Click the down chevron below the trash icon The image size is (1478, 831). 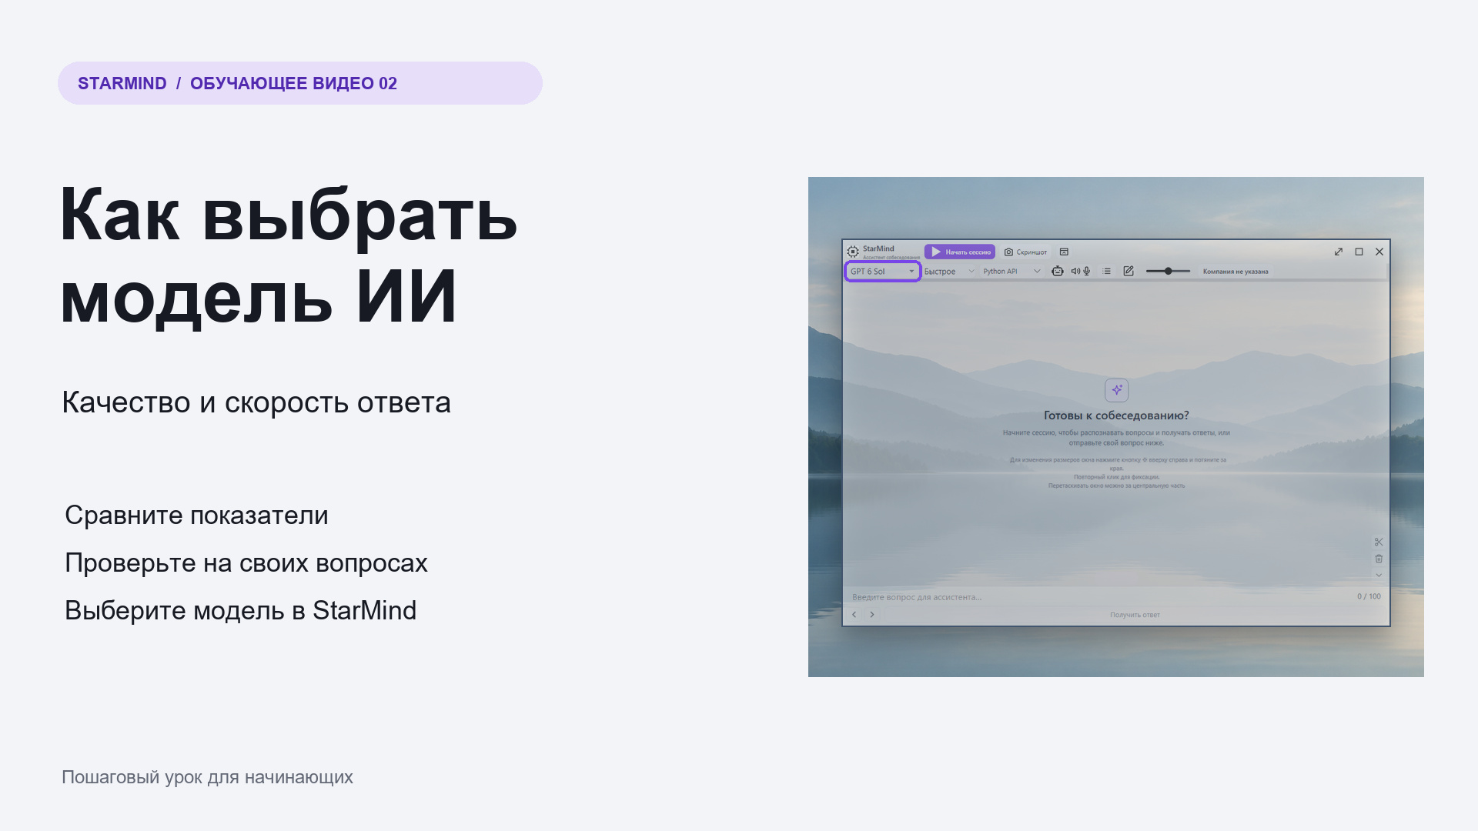[x=1379, y=575]
